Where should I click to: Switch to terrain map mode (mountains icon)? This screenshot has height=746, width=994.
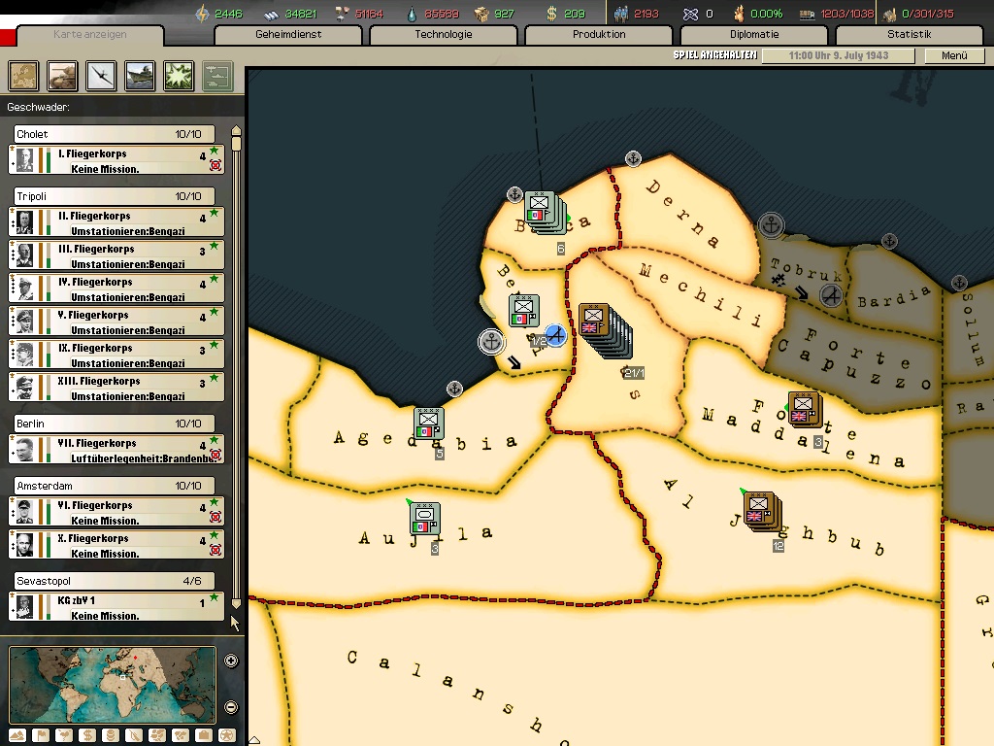[x=17, y=735]
